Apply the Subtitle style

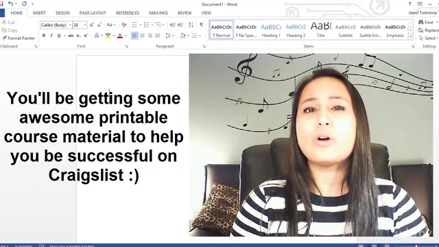(x=346, y=30)
